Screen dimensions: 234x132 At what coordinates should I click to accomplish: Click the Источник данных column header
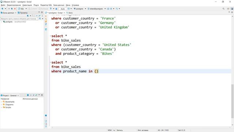[x=30, y=99]
